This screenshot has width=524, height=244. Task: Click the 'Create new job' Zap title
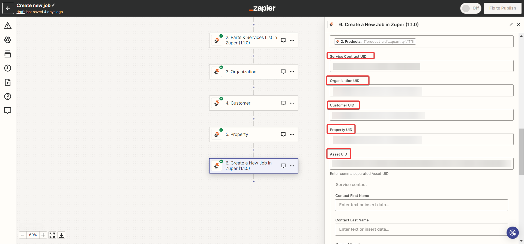pyautogui.click(x=34, y=5)
